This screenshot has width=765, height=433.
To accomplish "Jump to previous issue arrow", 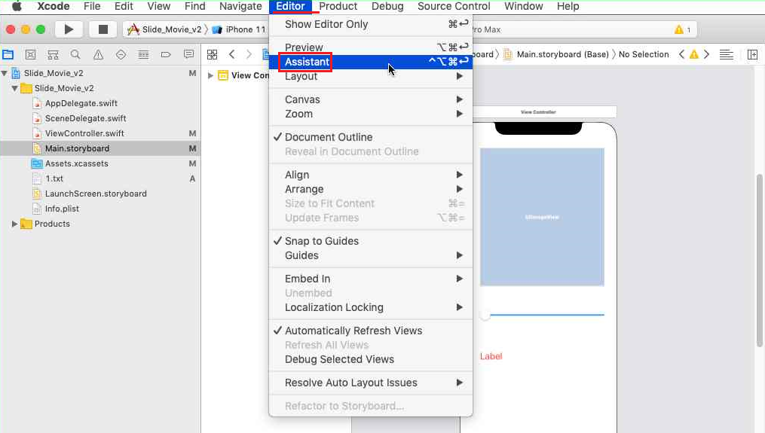I will tap(681, 54).
